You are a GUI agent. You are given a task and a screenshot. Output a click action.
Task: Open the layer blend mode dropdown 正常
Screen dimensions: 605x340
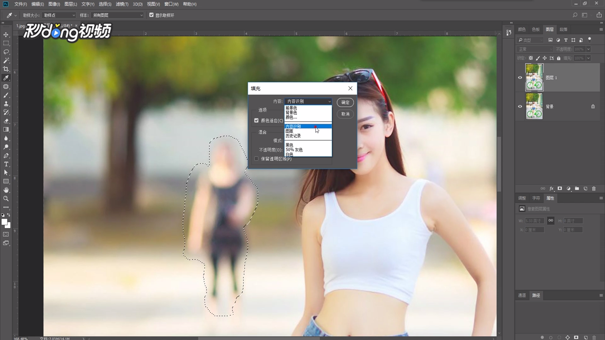pyautogui.click(x=535, y=49)
